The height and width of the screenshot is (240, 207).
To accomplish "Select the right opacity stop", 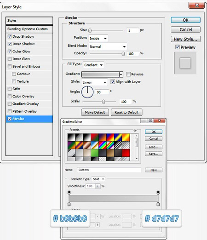I will [x=158, y=193].
